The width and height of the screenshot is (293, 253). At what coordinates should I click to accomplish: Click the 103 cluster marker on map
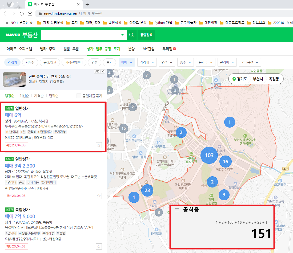(x=209, y=155)
